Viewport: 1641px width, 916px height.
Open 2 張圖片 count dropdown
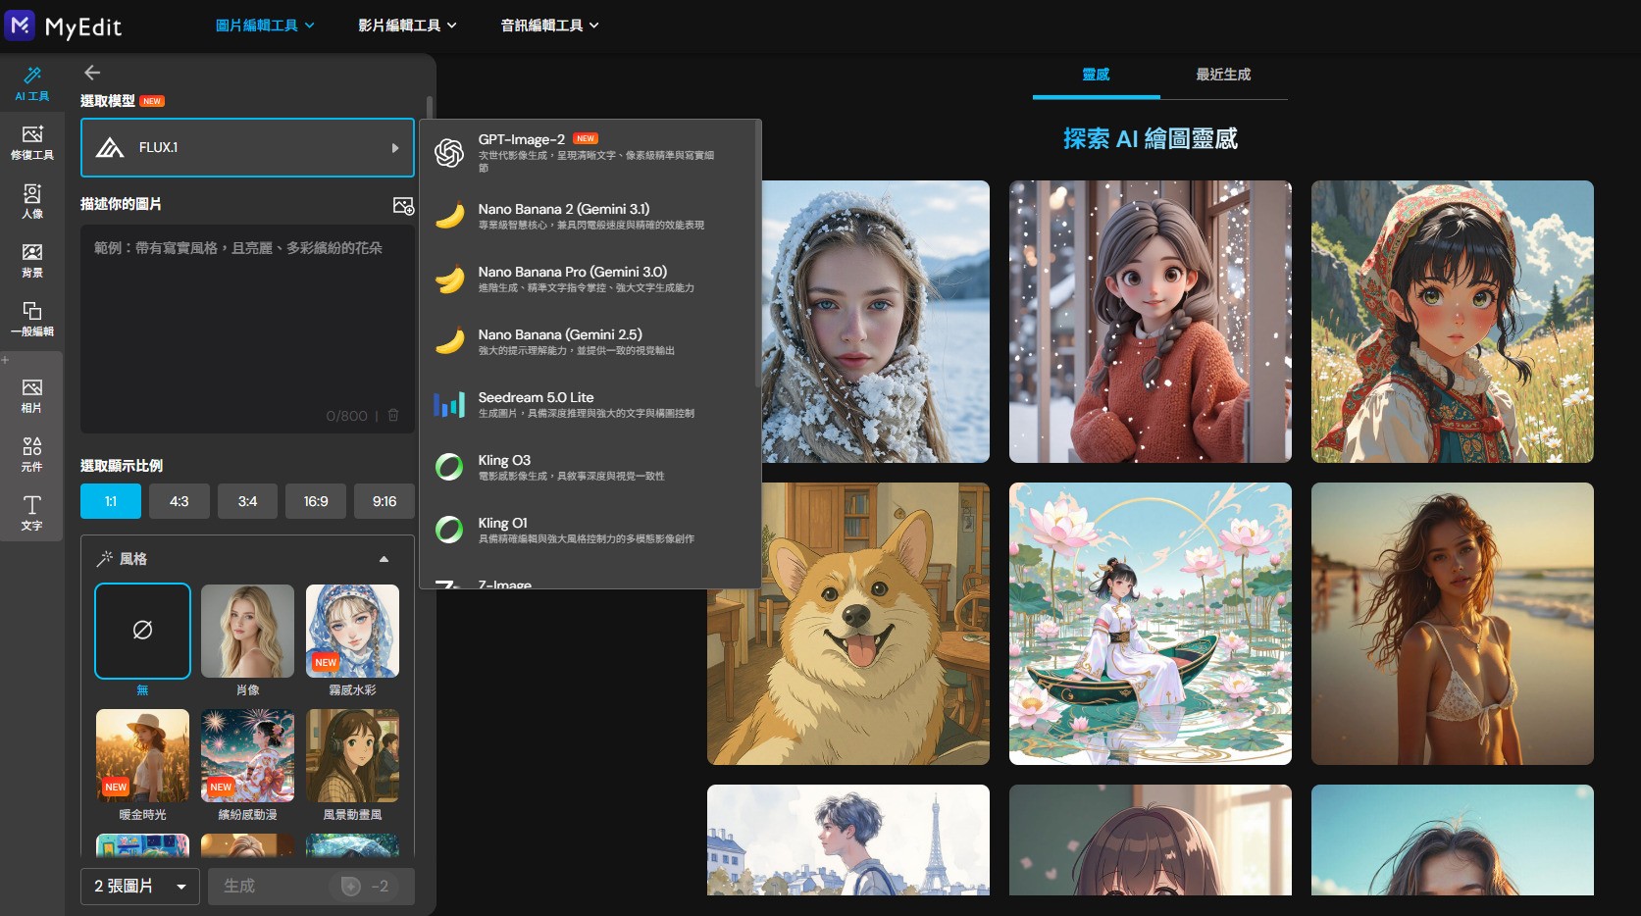pos(140,887)
